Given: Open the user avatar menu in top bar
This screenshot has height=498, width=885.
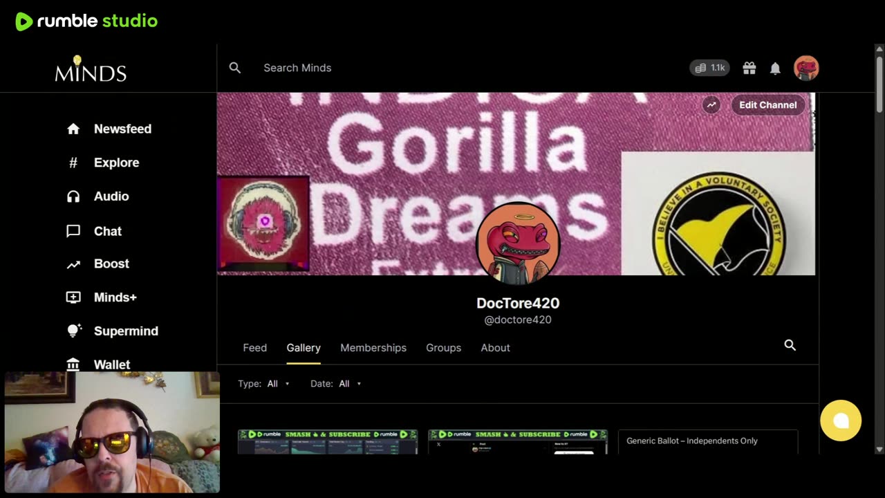Looking at the screenshot, I should [806, 68].
